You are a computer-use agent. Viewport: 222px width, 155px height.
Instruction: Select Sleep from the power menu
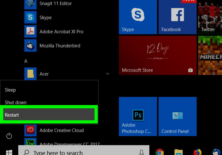49,90
